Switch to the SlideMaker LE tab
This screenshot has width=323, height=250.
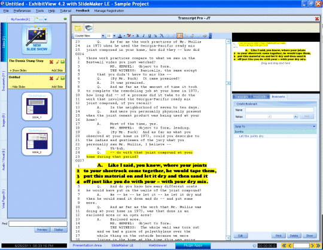123,245
